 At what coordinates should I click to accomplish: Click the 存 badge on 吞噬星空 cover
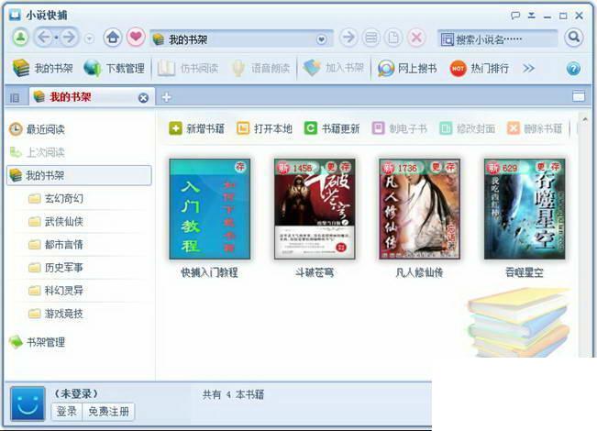pyautogui.click(x=556, y=167)
